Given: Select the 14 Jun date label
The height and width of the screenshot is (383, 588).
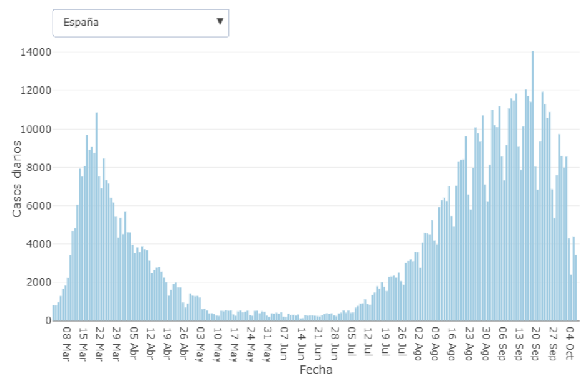Looking at the screenshot, I should [x=301, y=342].
